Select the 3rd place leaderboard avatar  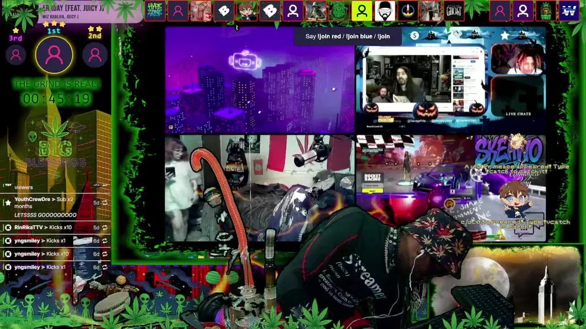tap(16, 55)
